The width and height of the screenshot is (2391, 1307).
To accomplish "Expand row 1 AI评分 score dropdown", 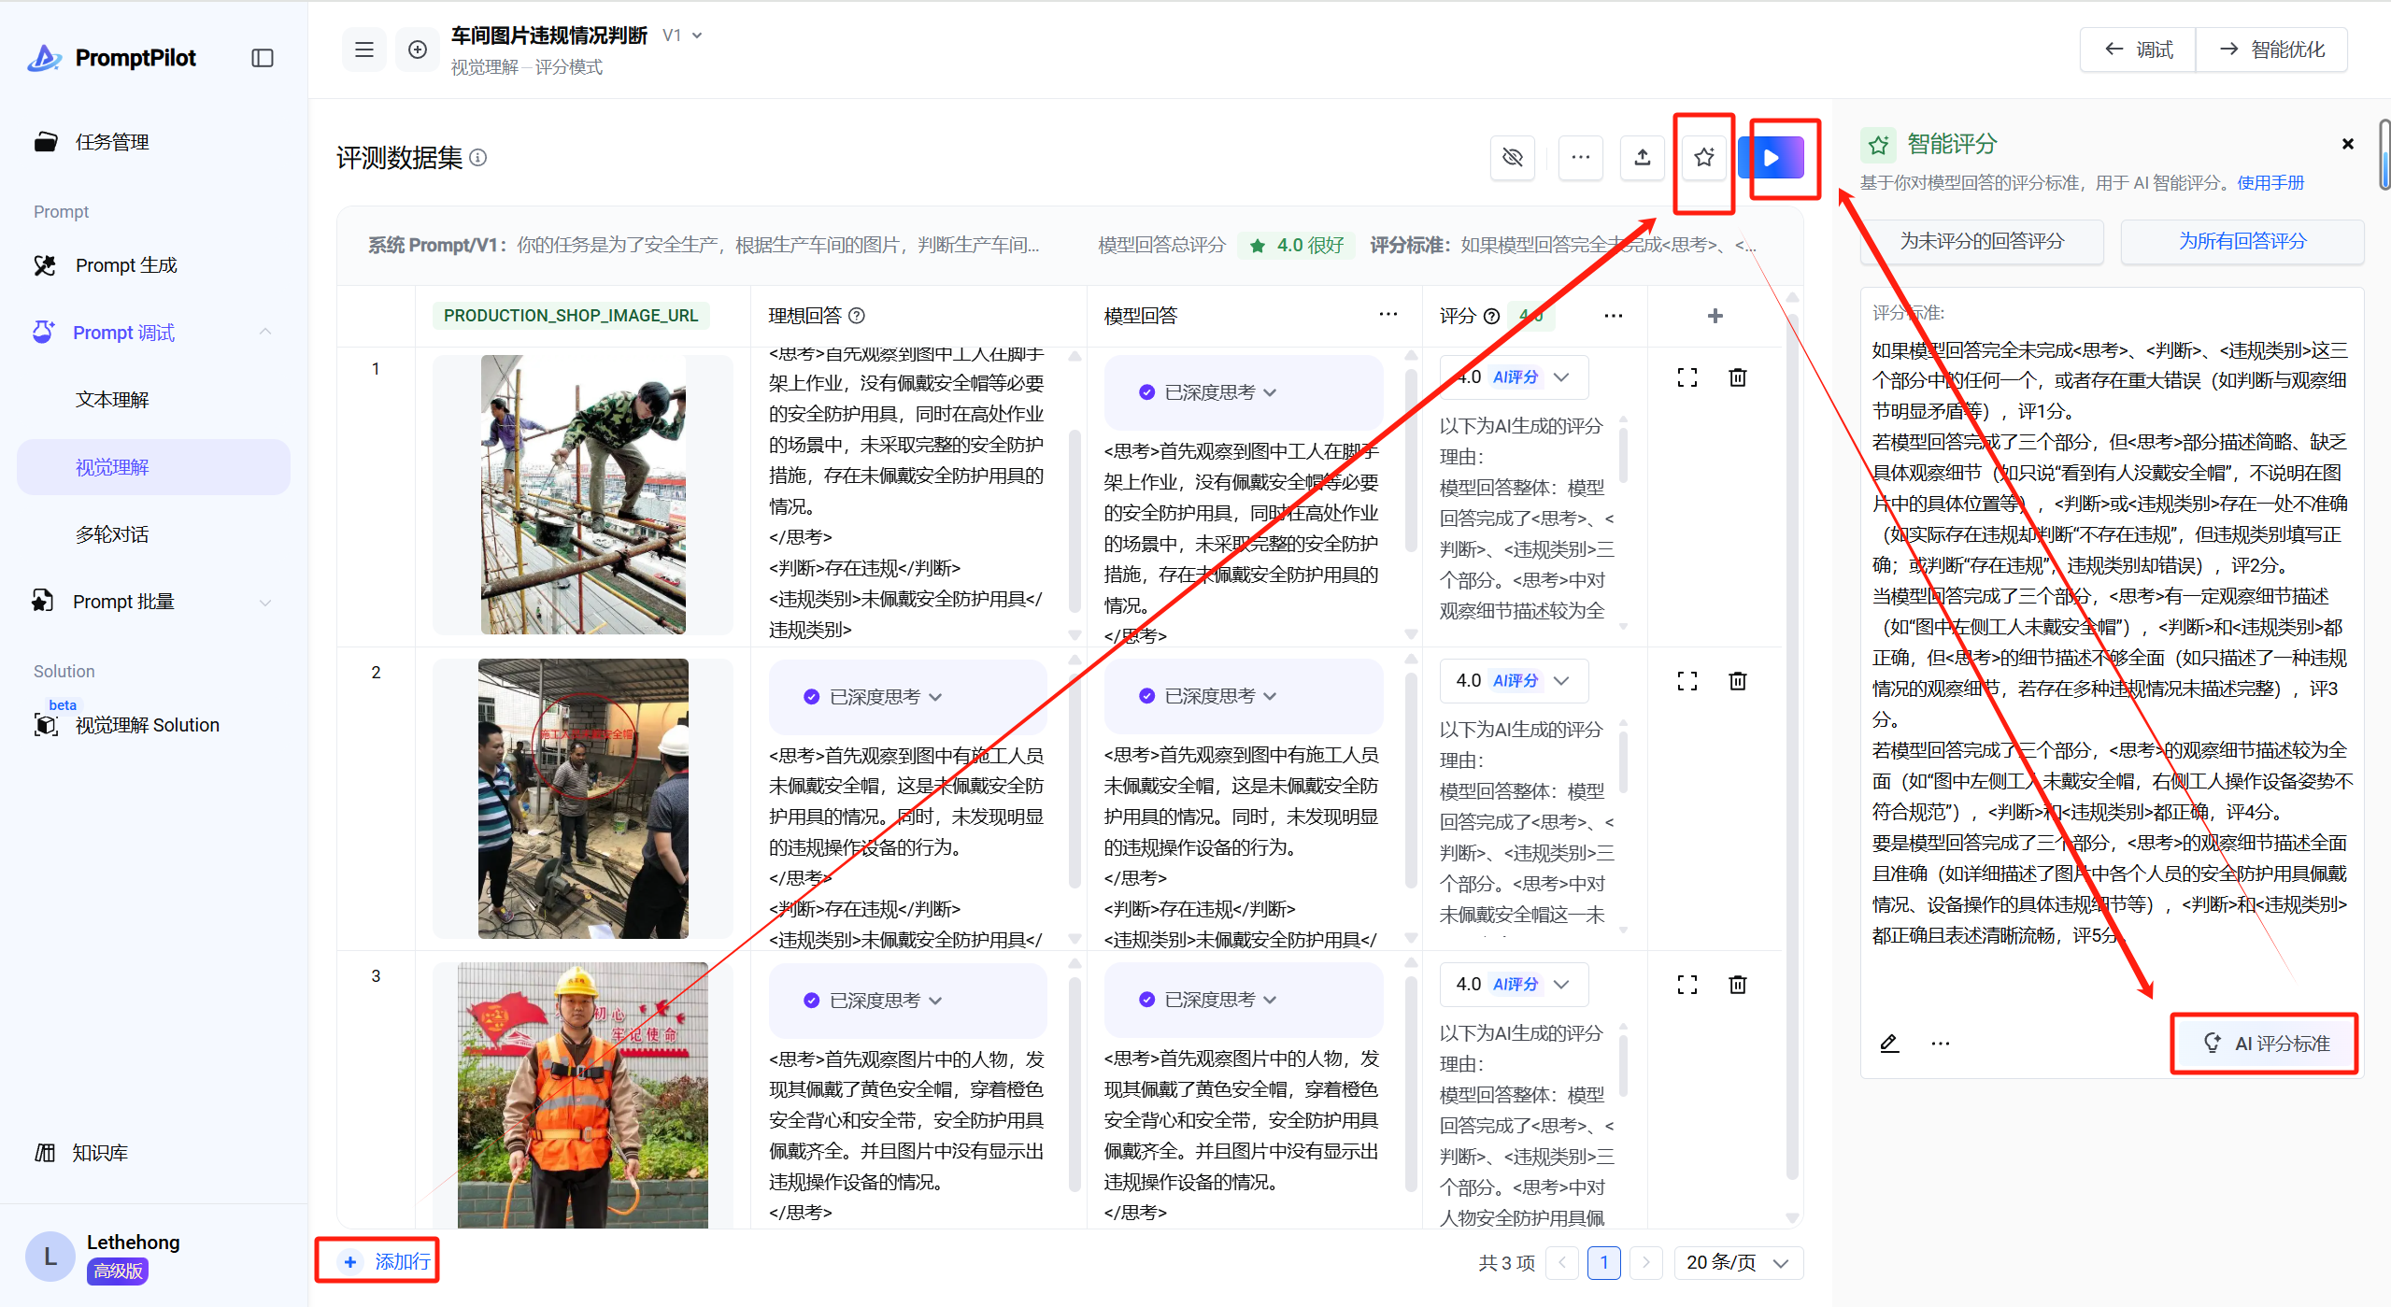I will [x=1560, y=377].
